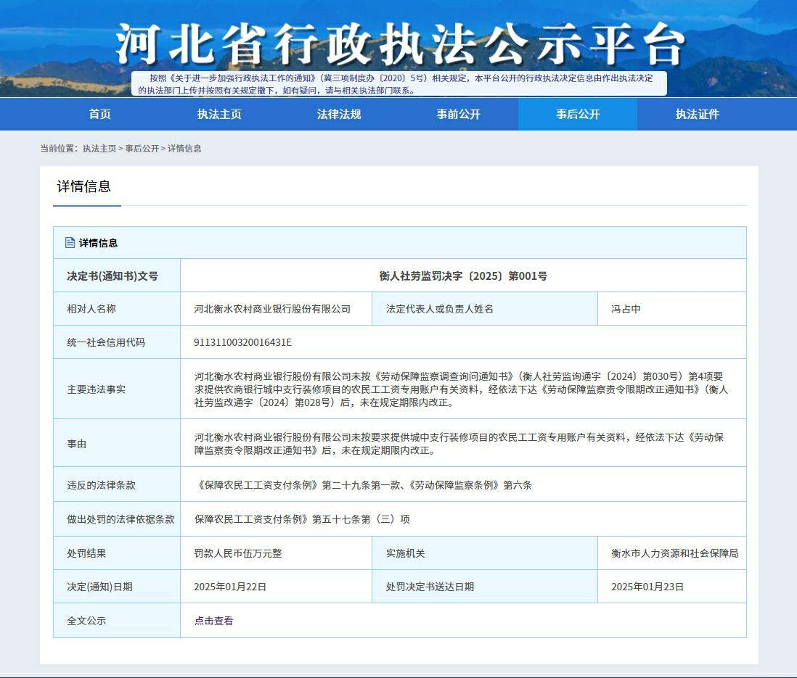Click the platform title 河北省行政执法公示平台

point(400,45)
